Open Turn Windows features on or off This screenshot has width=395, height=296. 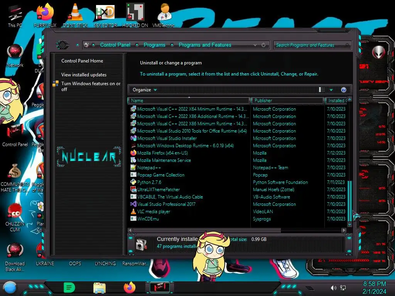tap(91, 86)
